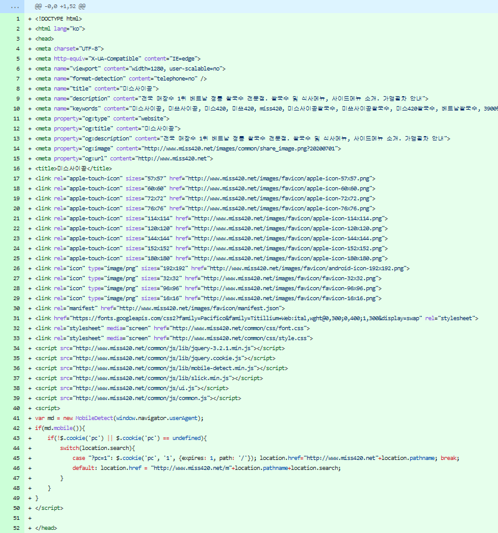
Task: Click the slick.min.js script line
Action: point(149,378)
